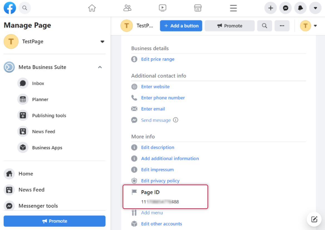Open the notifications bell icon
Screen dimensions: 325x230
point(300,8)
